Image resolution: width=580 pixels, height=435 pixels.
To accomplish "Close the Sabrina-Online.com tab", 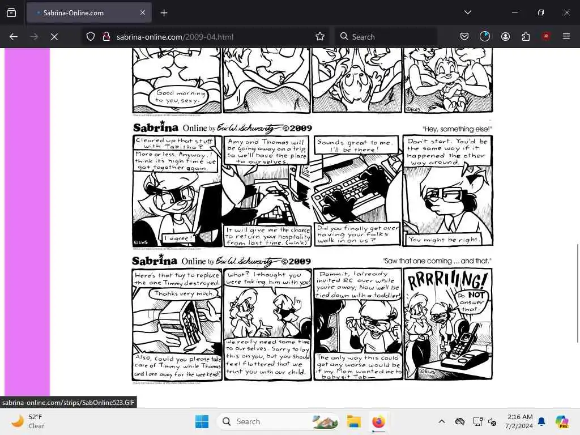I will (x=143, y=12).
